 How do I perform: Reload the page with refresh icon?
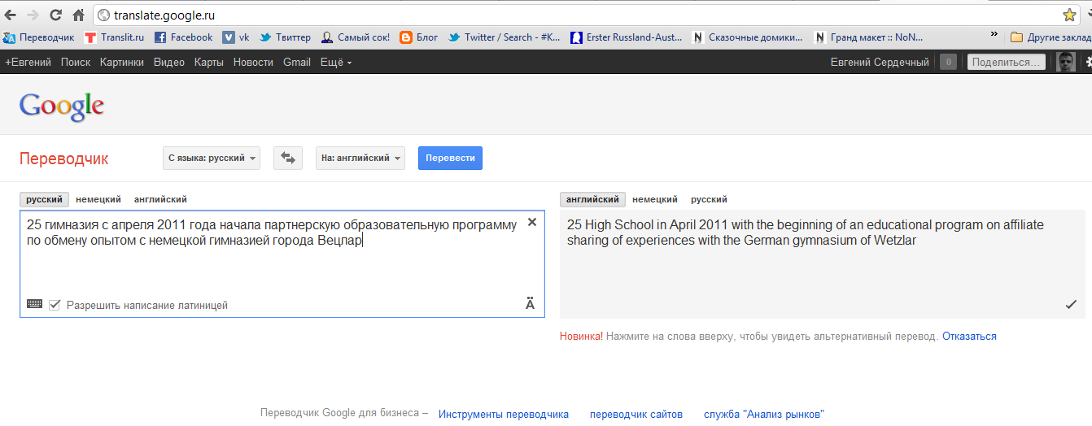(56, 15)
